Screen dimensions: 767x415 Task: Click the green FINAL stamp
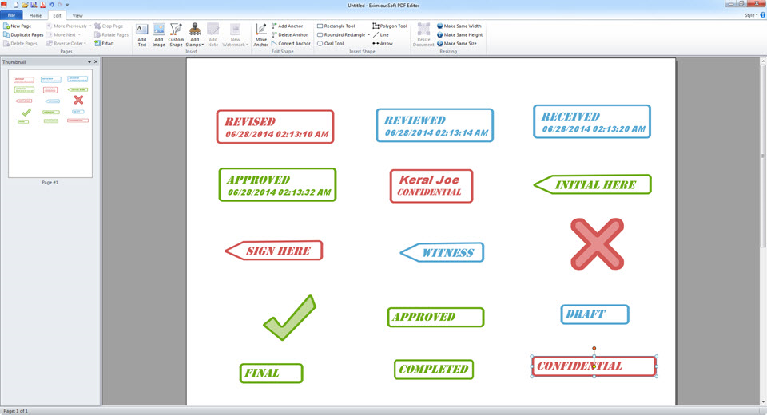click(272, 373)
